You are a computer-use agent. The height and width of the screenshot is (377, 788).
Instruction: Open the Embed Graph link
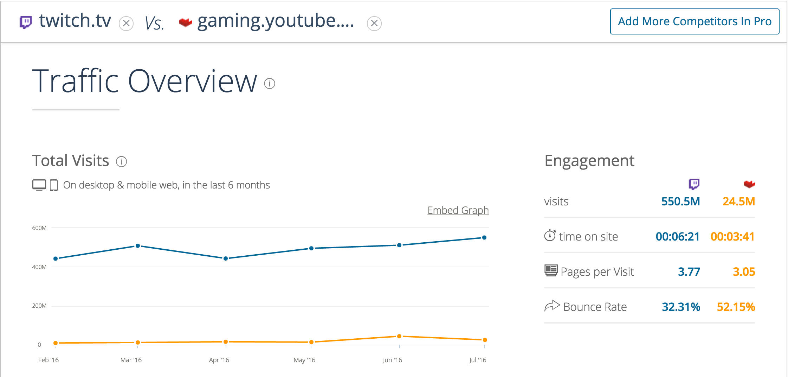pyautogui.click(x=458, y=210)
